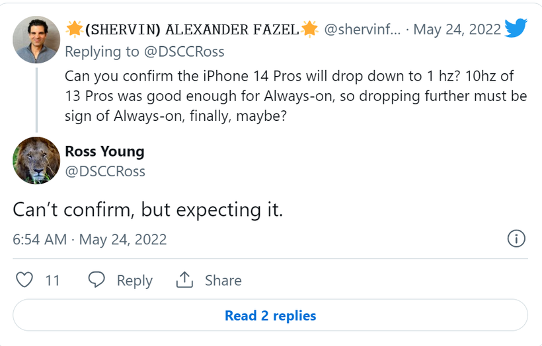Screen dimensions: 542x346
Task: Like the tweet with the heart icon
Action: pos(24,280)
